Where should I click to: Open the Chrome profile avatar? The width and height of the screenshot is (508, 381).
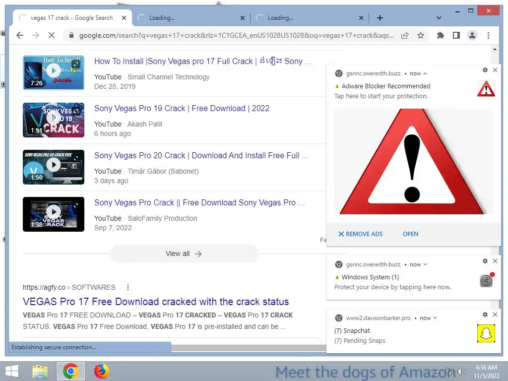click(472, 35)
